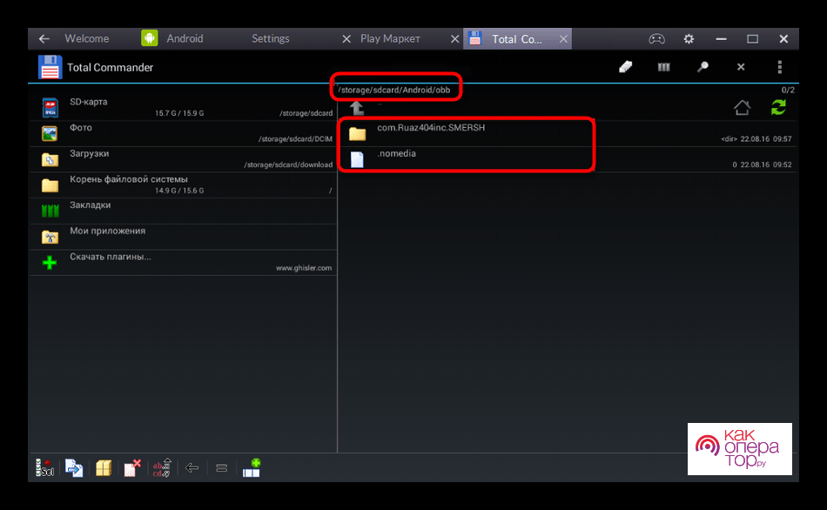Click the Delete file icon with red X
Screen dimensions: 827x510
tap(132, 467)
